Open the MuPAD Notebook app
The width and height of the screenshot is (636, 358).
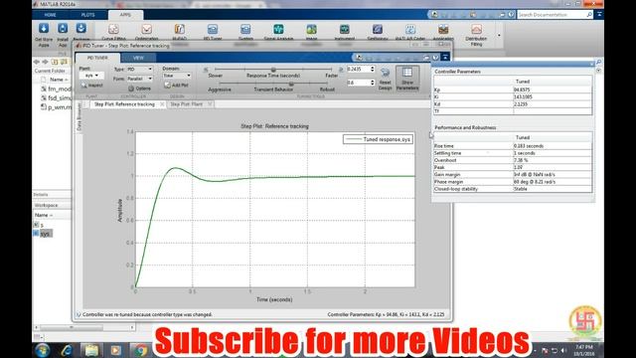tap(179, 32)
